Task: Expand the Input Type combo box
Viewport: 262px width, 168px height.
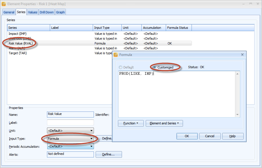Action: pyautogui.click(x=91, y=139)
